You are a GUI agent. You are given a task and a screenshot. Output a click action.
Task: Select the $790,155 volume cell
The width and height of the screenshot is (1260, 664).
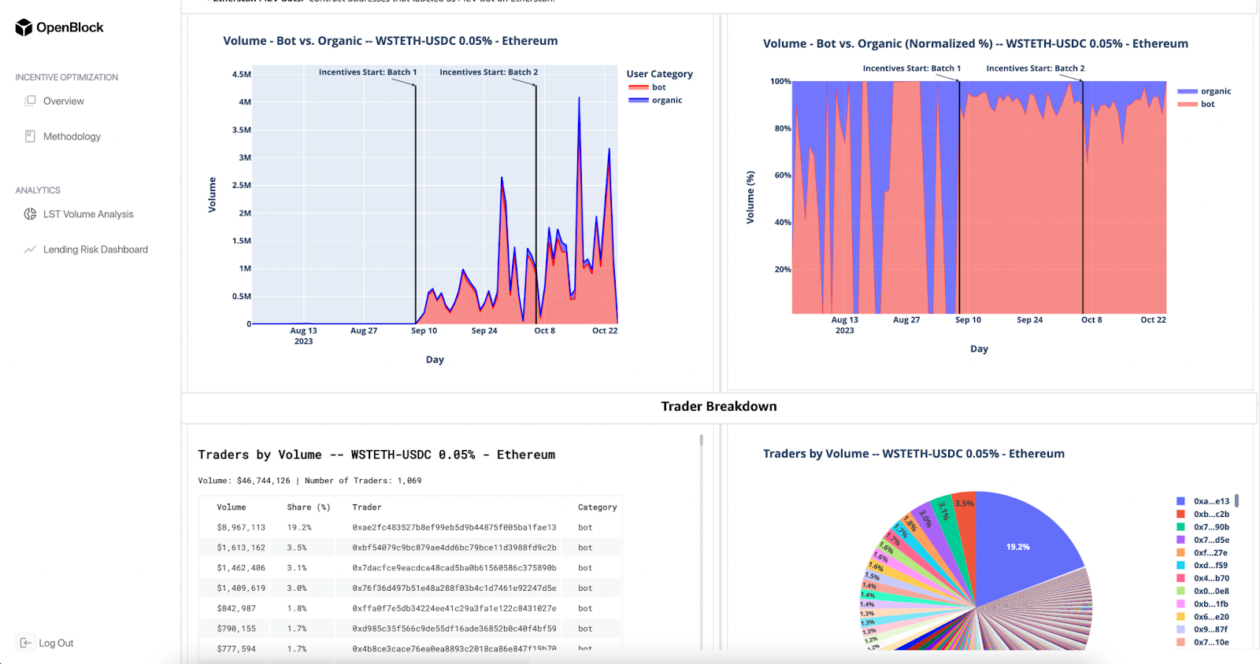(236, 629)
